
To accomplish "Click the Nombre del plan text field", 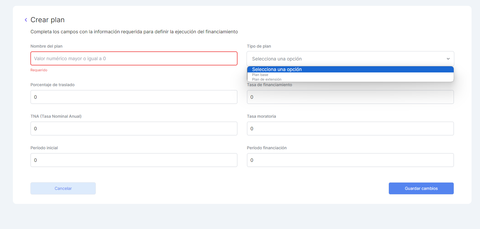I will click(134, 58).
